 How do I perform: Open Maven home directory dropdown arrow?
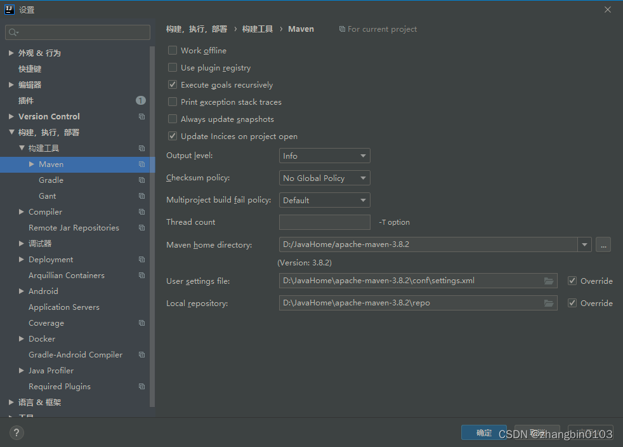(x=584, y=244)
